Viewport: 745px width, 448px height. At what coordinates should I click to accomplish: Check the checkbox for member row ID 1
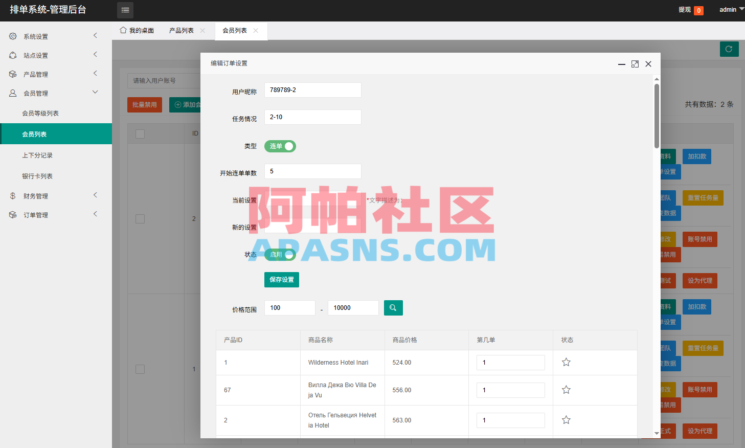(140, 369)
